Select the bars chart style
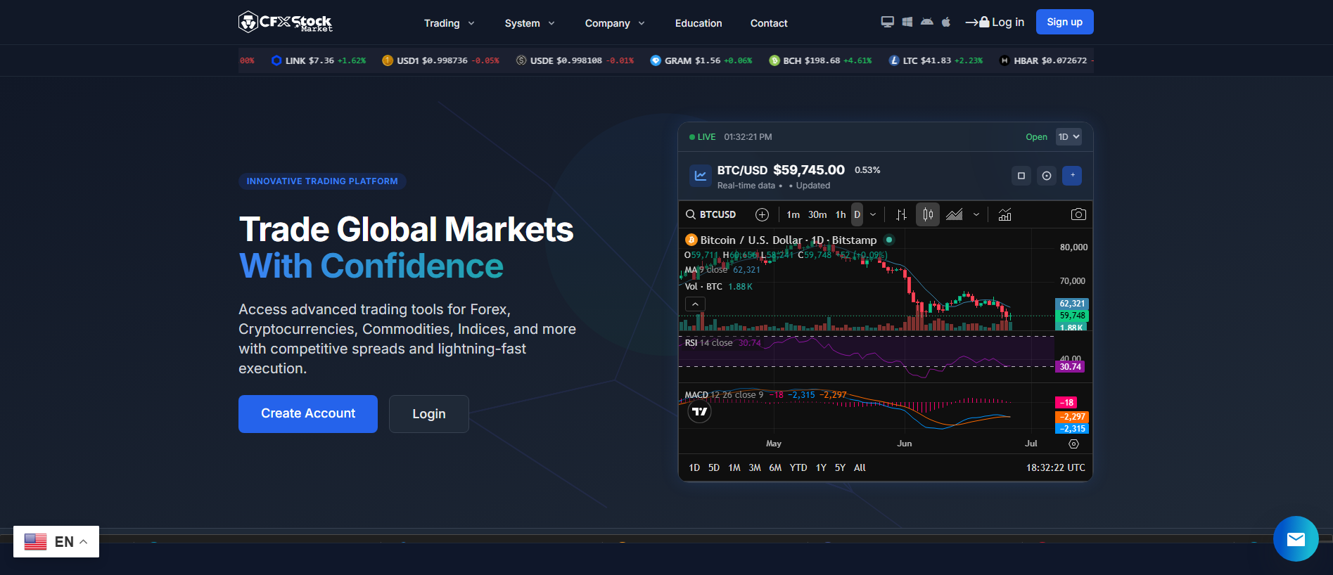The width and height of the screenshot is (1333, 575). pyautogui.click(x=901, y=214)
